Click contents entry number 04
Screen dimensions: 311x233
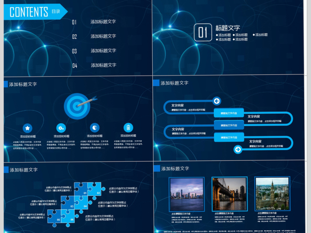click(x=103, y=65)
